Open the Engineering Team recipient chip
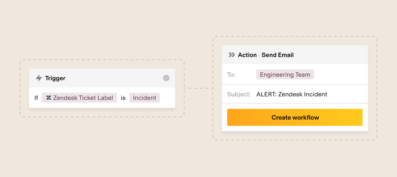 285,75
